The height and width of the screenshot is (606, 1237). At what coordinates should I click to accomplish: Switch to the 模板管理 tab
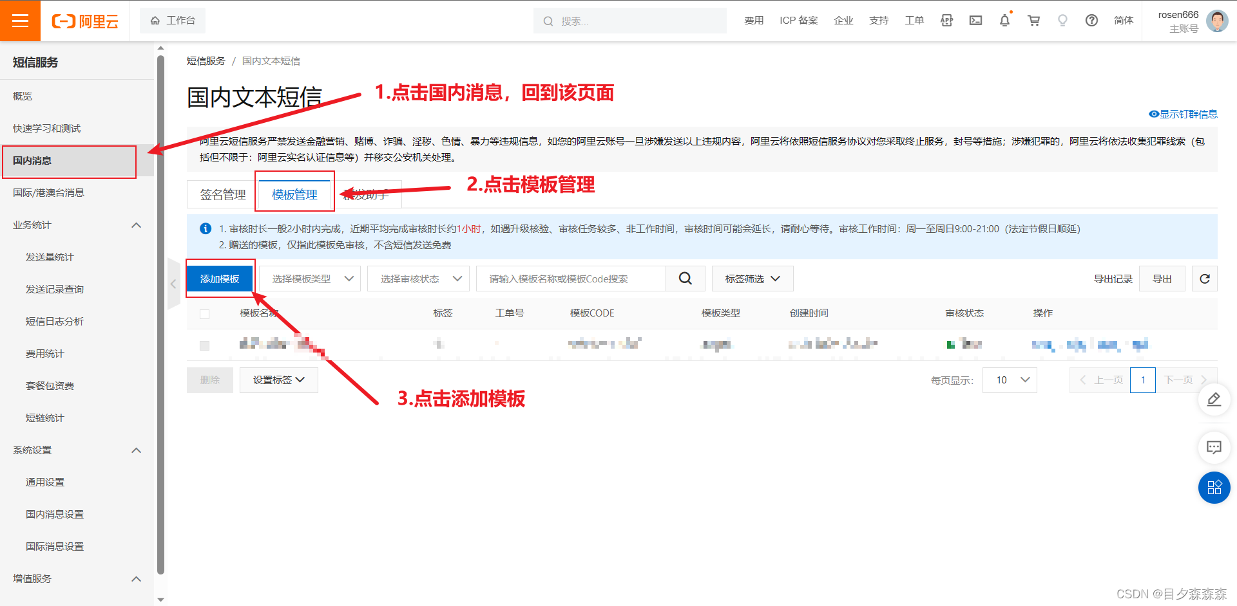pyautogui.click(x=294, y=194)
